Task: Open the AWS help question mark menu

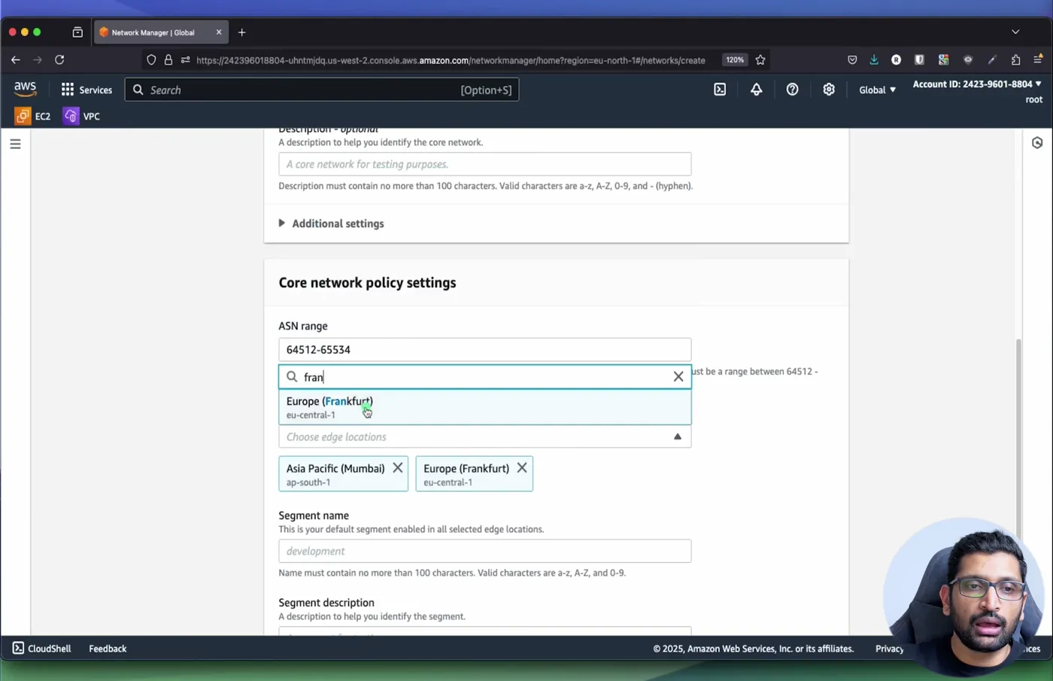Action: (792, 90)
